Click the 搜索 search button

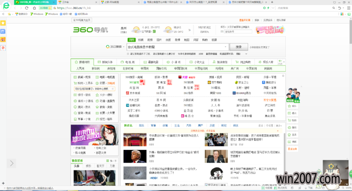238,47
